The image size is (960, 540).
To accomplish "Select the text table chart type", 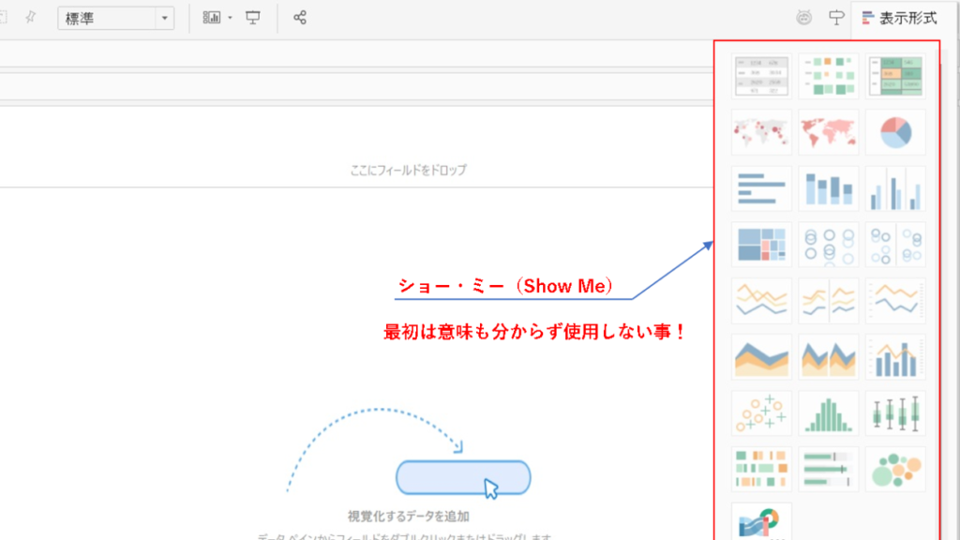I will coord(761,76).
